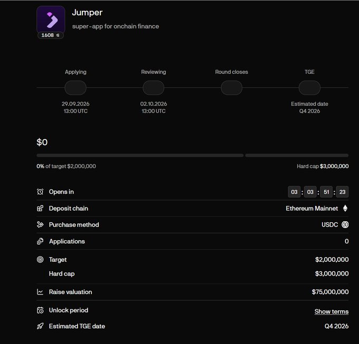The image size is (359, 344).
Task: Click the Deposit chain label
Action: point(69,208)
